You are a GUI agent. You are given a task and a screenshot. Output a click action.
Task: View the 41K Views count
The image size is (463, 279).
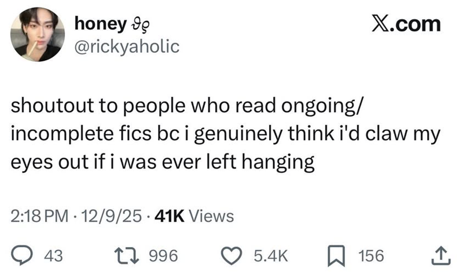click(194, 216)
